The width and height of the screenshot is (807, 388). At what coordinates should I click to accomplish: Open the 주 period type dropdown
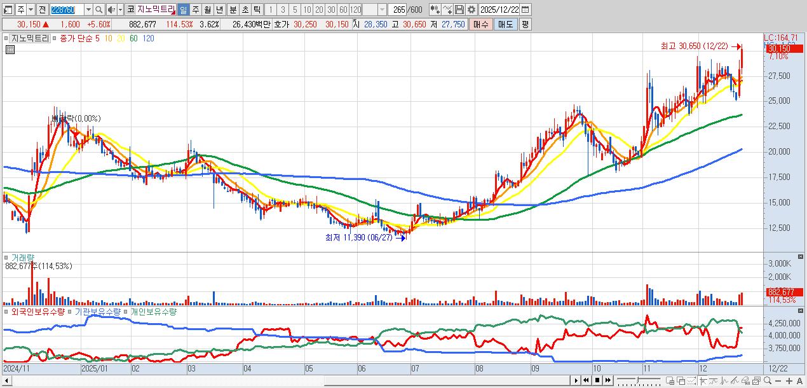coord(31,10)
